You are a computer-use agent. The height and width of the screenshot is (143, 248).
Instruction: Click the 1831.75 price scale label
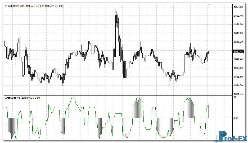click(x=238, y=94)
